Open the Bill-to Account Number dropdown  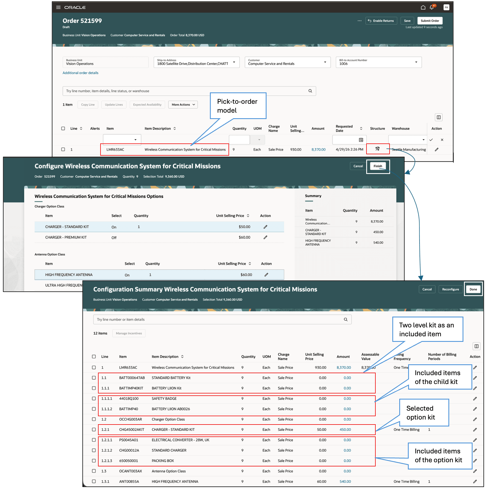pyautogui.click(x=416, y=62)
